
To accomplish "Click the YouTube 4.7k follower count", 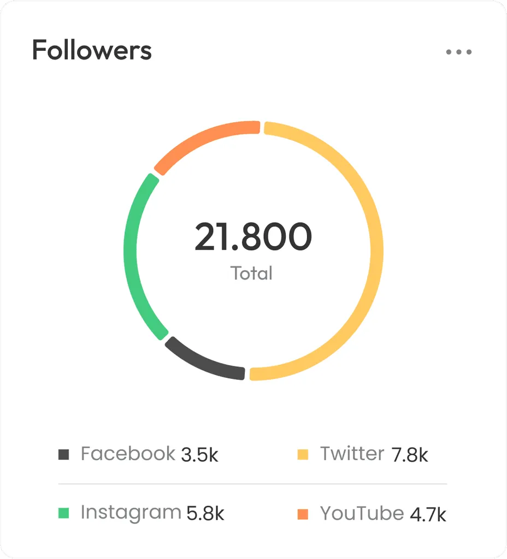I will [428, 514].
